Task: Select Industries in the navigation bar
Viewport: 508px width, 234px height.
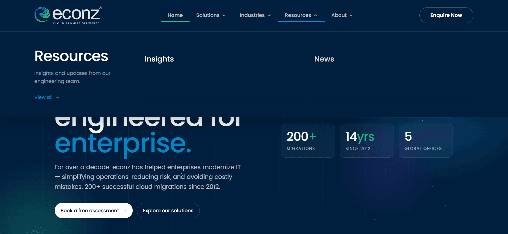Action: click(252, 15)
